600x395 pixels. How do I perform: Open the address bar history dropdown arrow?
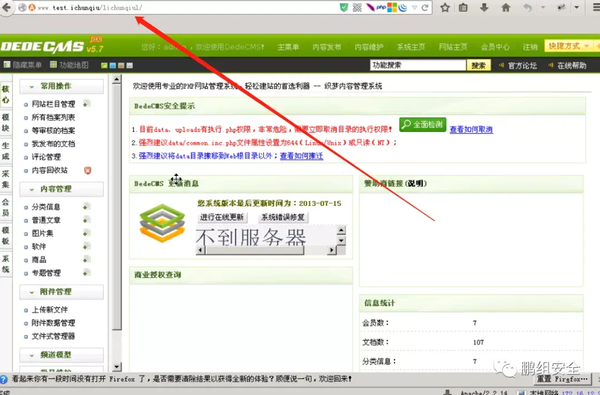[414, 8]
